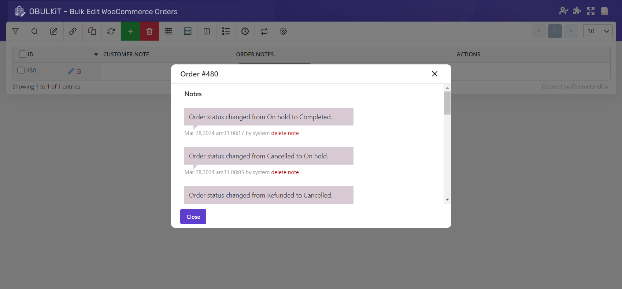This screenshot has height=289, width=622.
Task: Click the green add new order button
Action: pyautogui.click(x=130, y=31)
